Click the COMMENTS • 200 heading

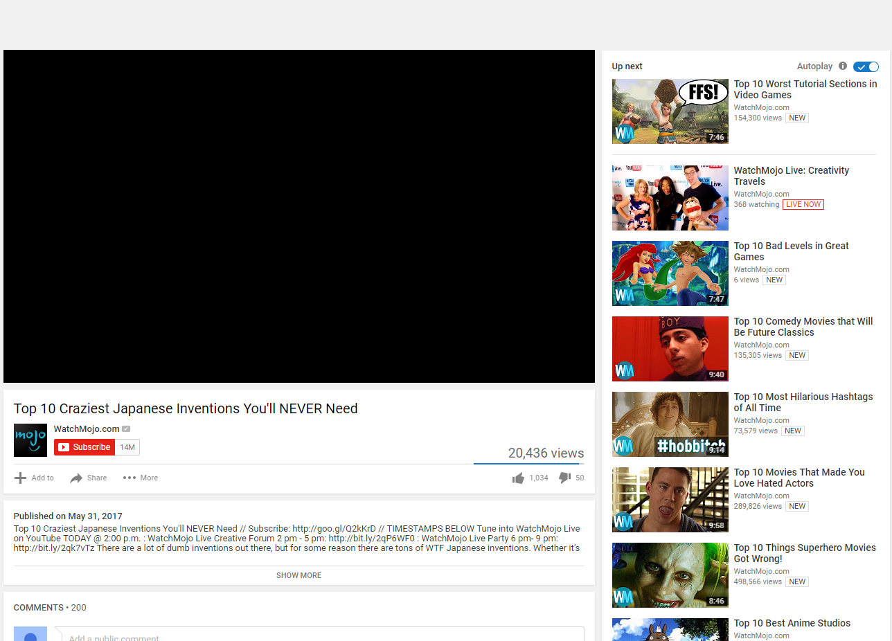point(50,608)
